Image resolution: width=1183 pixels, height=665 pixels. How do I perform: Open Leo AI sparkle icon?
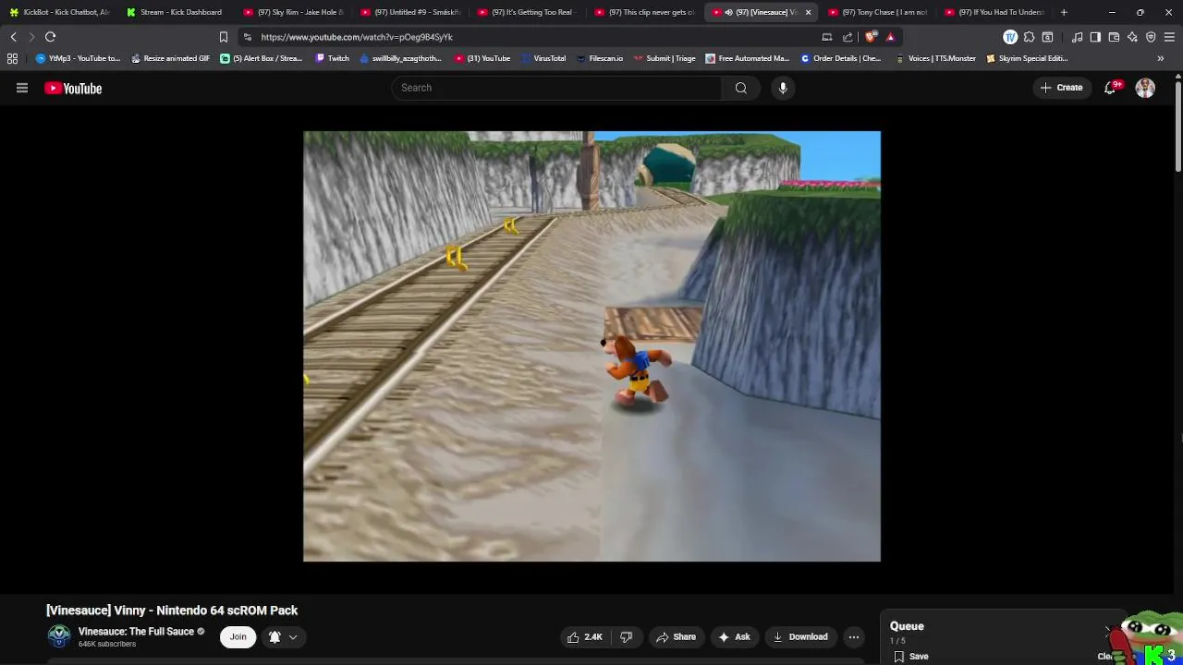tap(1132, 37)
